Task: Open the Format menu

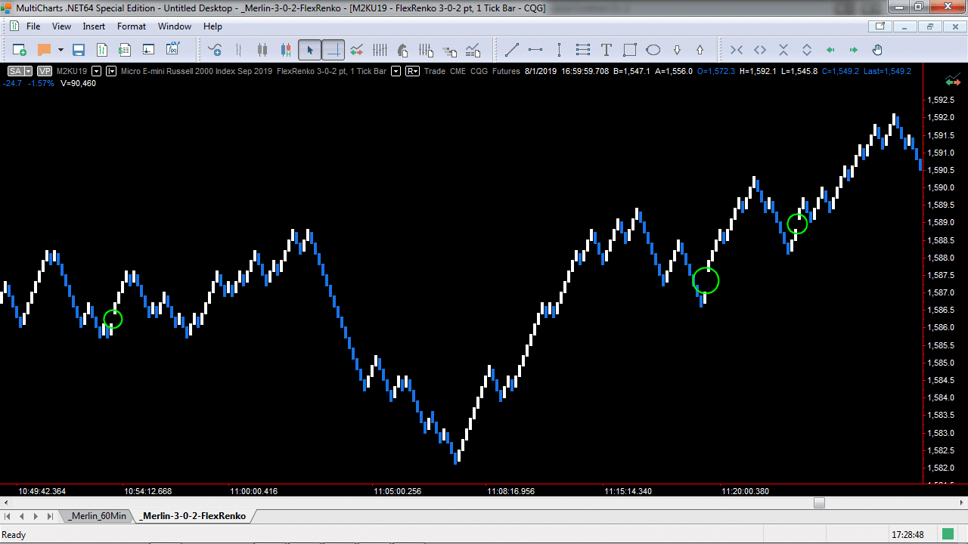Action: (x=132, y=26)
